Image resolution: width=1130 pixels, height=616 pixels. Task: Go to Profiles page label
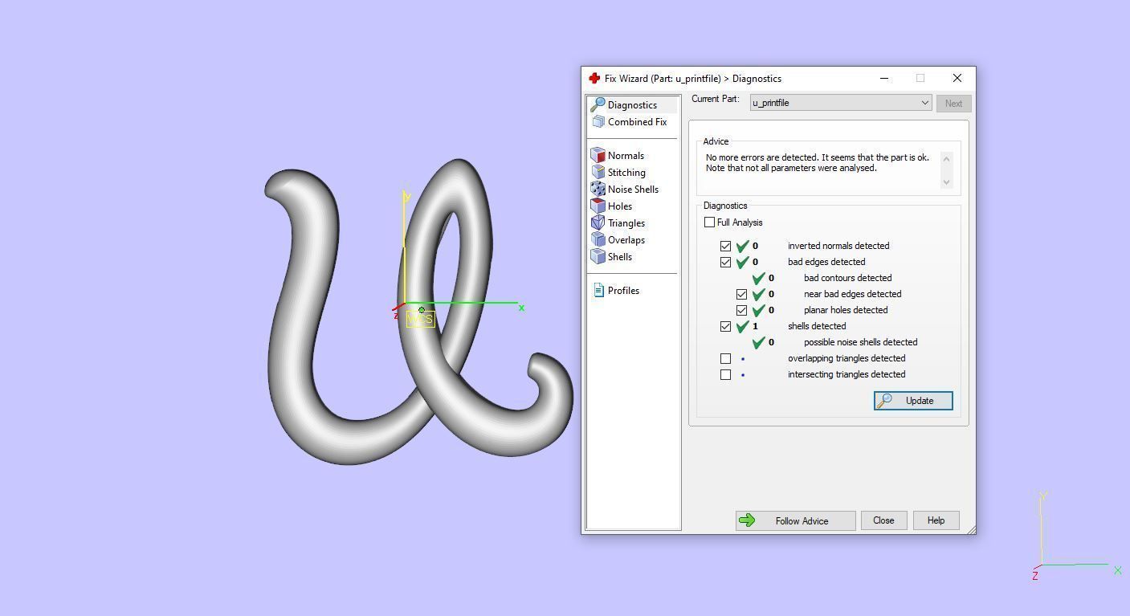(623, 291)
